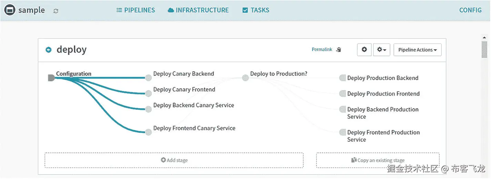Select the Deploy Canary Backend stage node
This screenshot has width=491, height=179.
pyautogui.click(x=149, y=78)
